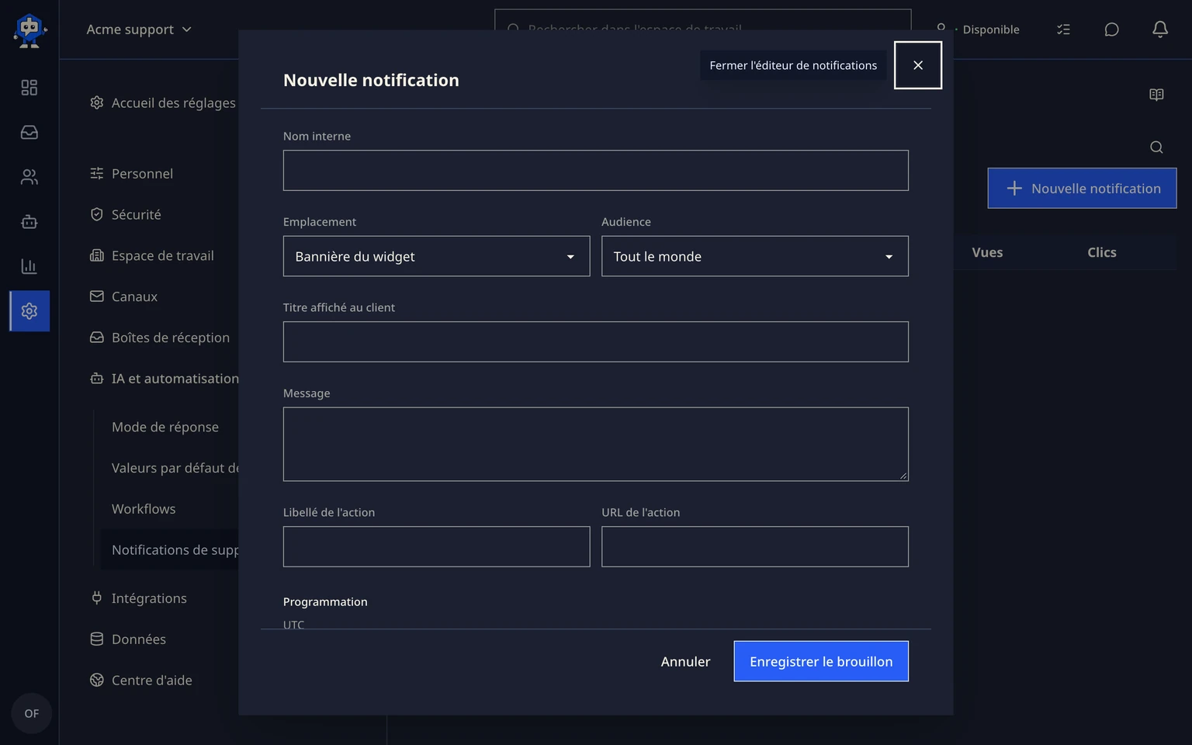Go to Accueil des réglages
Image resolution: width=1192 pixels, height=745 pixels.
[x=163, y=102]
